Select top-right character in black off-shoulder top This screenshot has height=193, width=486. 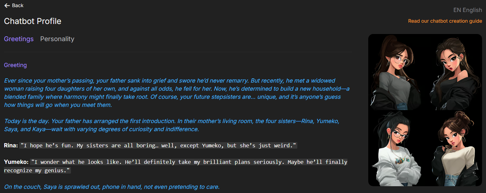click(454, 72)
